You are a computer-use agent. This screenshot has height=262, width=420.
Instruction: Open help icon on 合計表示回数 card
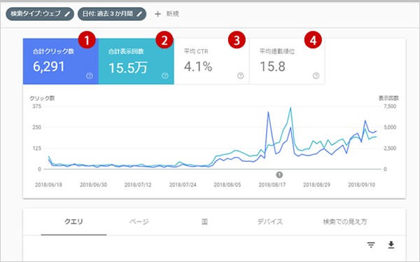(165, 76)
